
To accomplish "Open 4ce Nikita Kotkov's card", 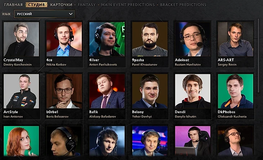I will (64, 44).
